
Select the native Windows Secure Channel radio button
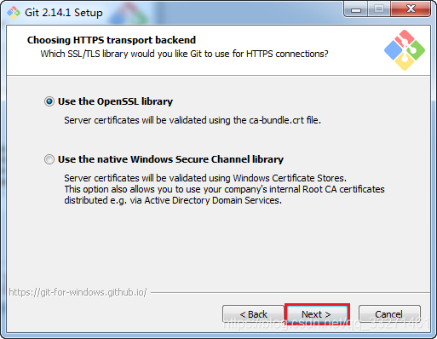(49, 159)
